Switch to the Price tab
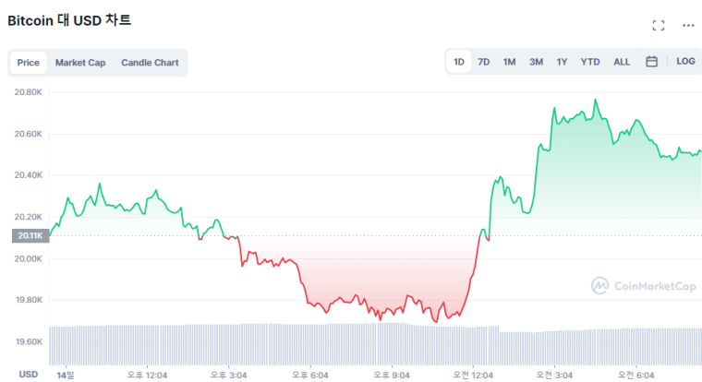This screenshot has width=702, height=382. pyautogui.click(x=28, y=63)
